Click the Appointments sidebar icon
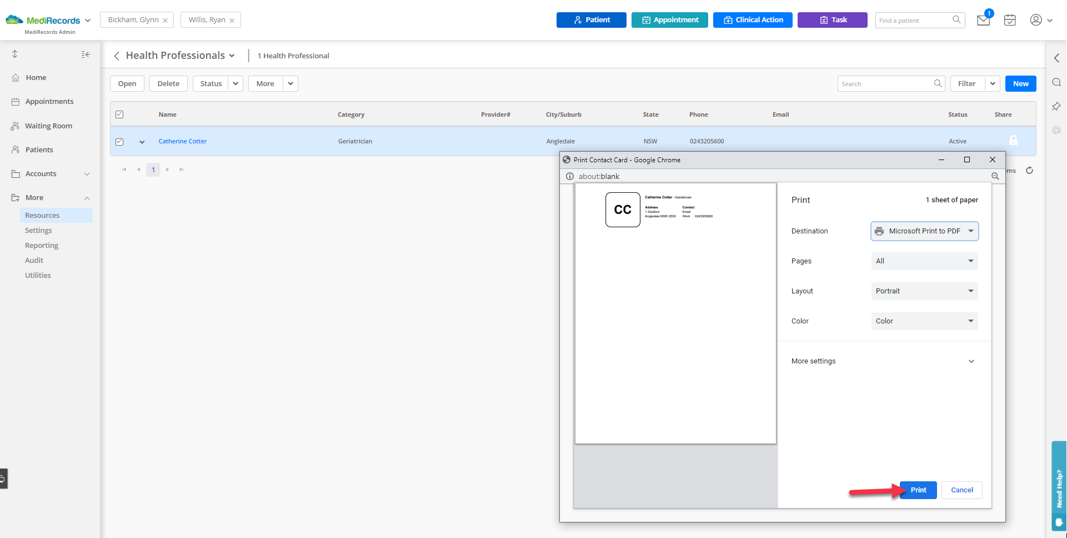1067x538 pixels. coord(16,102)
